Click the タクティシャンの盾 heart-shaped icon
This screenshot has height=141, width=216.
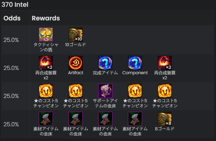(46, 35)
